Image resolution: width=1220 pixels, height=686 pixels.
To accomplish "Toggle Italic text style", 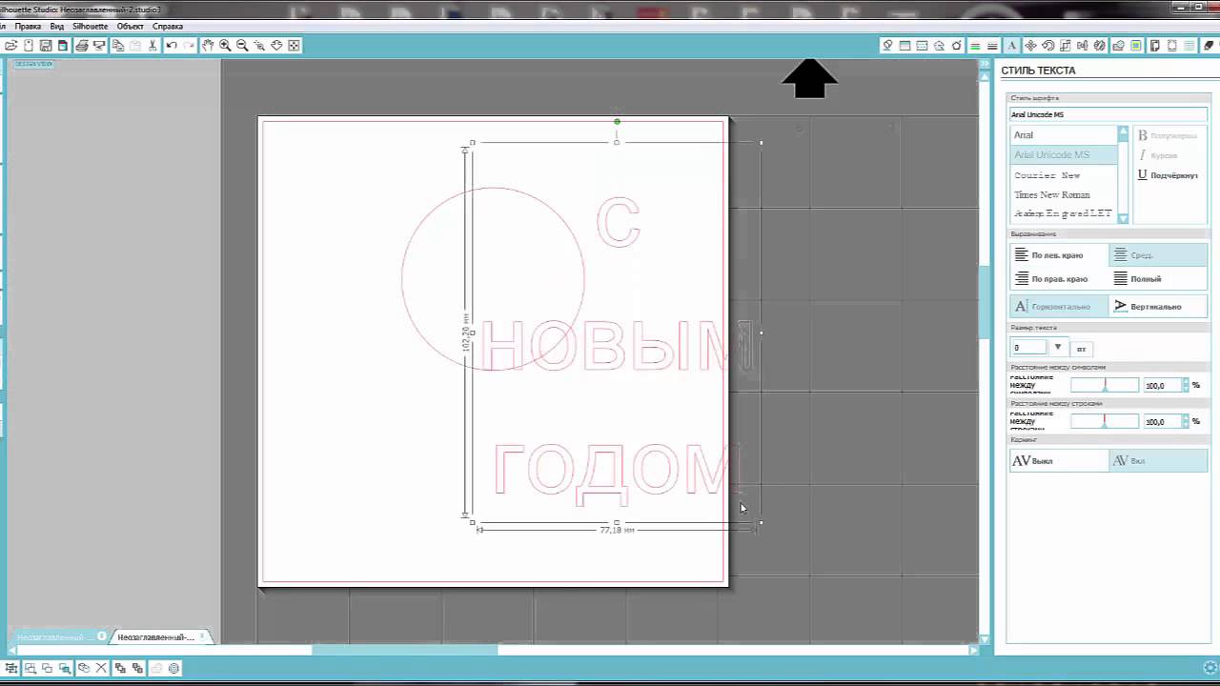I will click(x=1158, y=155).
